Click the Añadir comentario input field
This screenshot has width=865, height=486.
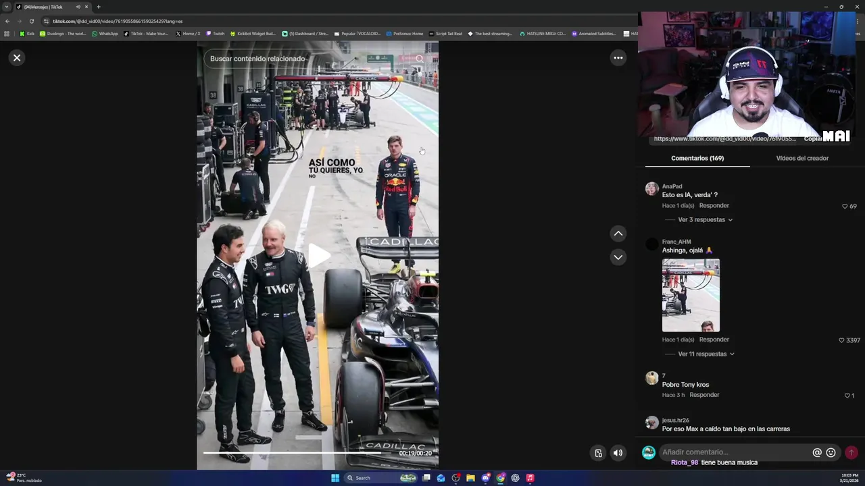pyautogui.click(x=735, y=452)
